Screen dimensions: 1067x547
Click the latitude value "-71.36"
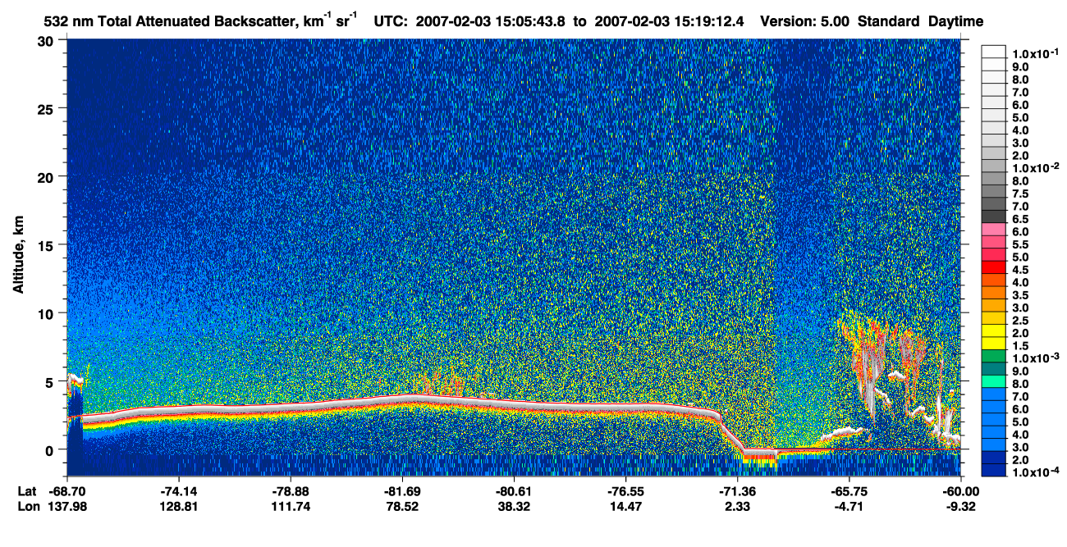click(x=737, y=491)
